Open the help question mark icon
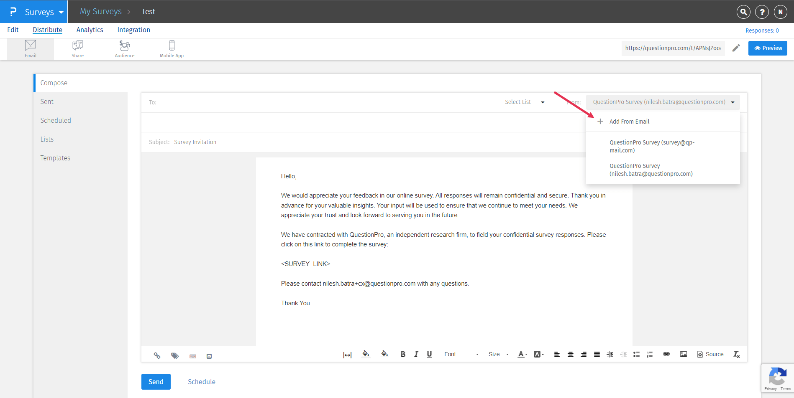Image resolution: width=794 pixels, height=398 pixels. coord(762,12)
